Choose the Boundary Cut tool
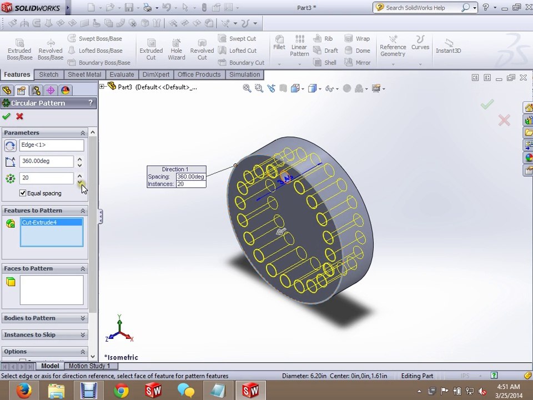Screen dimensions: 533x400 [241, 63]
